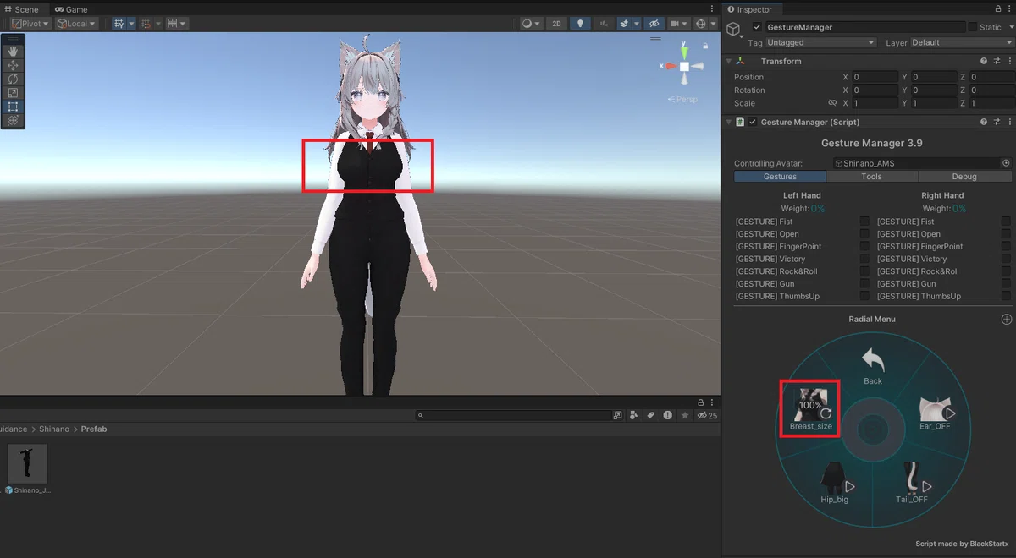Toggle GestureManager active checkbox
This screenshot has height=558, width=1016.
tap(758, 27)
